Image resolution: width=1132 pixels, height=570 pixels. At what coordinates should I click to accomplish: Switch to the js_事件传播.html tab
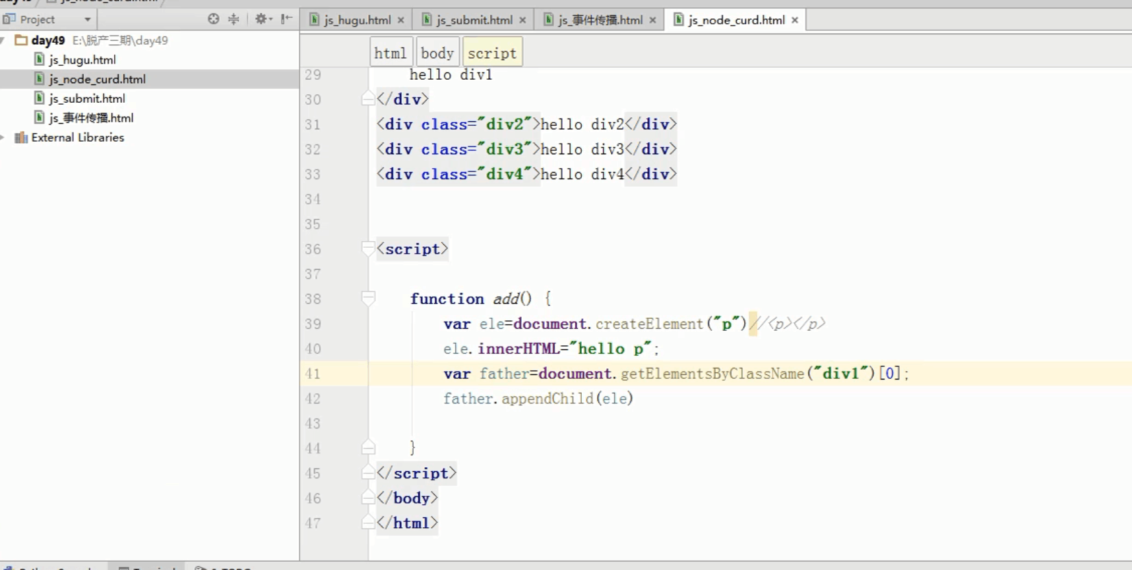tap(600, 20)
